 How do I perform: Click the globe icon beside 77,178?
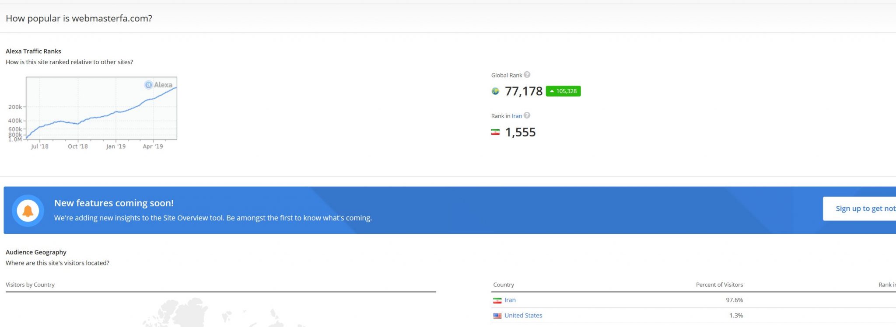pyautogui.click(x=495, y=91)
